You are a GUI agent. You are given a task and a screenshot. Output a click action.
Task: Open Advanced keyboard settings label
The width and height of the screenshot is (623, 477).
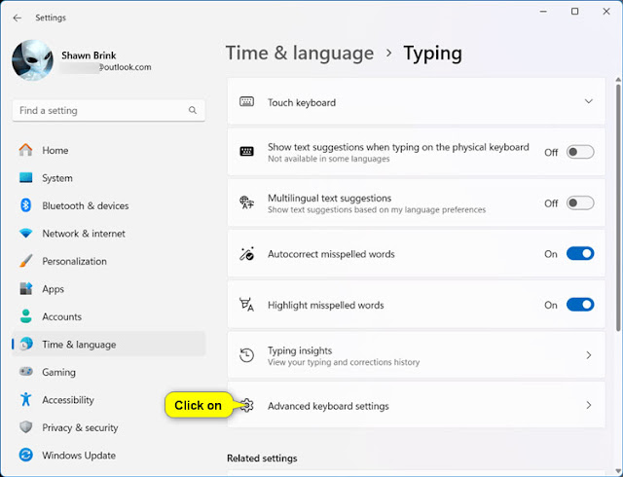328,406
